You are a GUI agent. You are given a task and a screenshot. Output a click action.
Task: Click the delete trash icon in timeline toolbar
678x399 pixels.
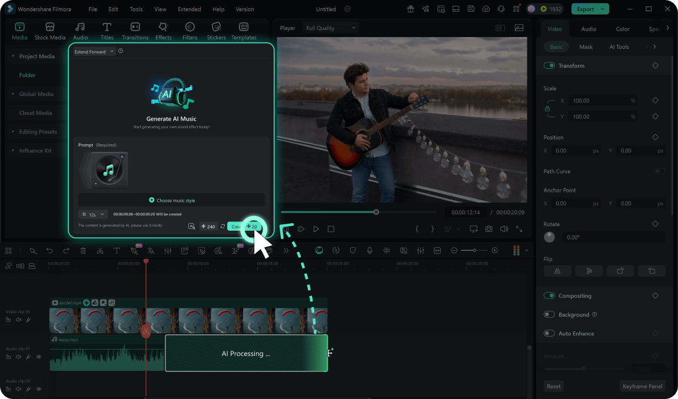point(83,251)
